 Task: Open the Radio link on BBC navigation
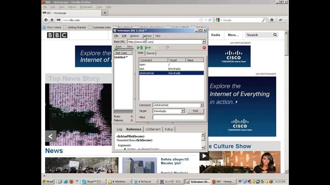216,35
